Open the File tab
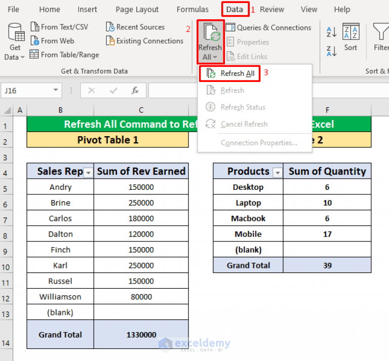389x361 pixels. (x=13, y=10)
